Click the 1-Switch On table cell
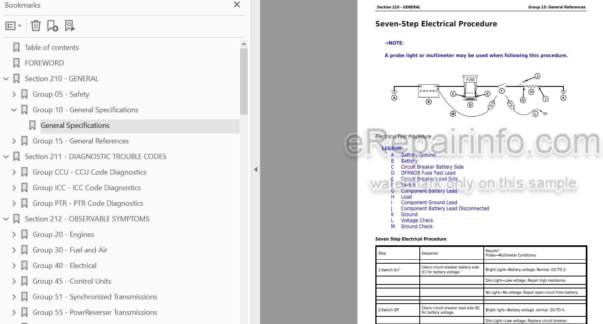The height and width of the screenshot is (324, 603). click(x=398, y=270)
